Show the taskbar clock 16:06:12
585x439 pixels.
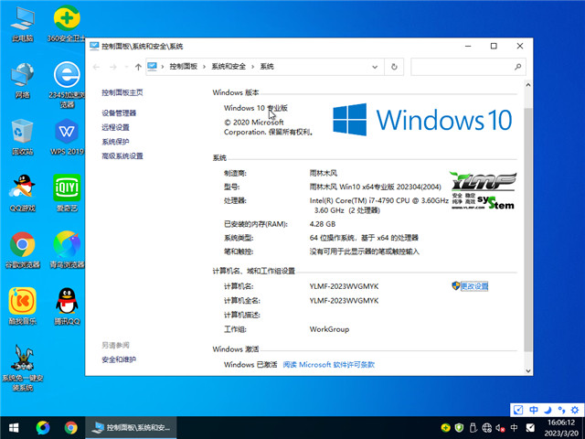pyautogui.click(x=561, y=423)
